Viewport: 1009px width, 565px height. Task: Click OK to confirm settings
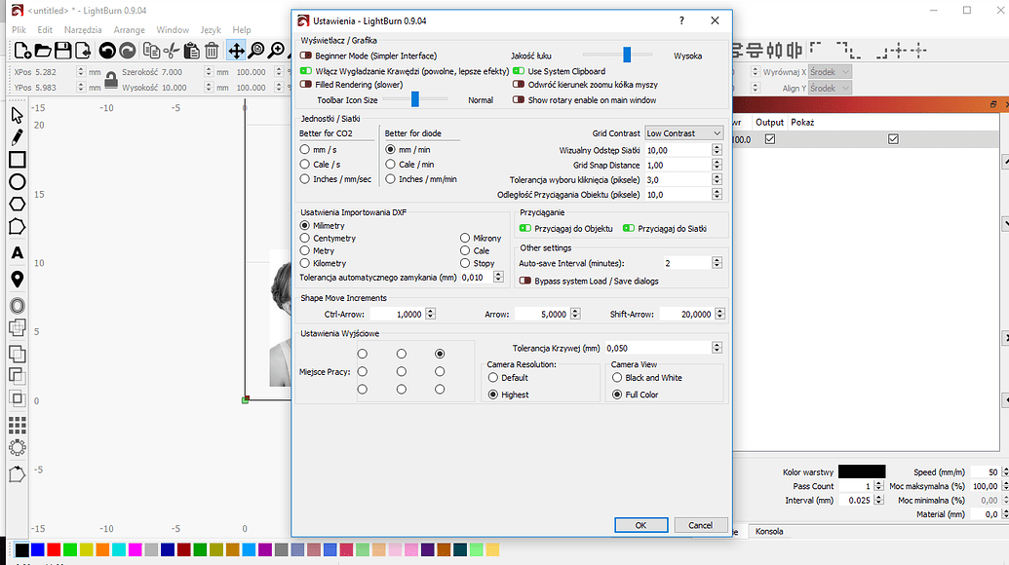coord(640,525)
